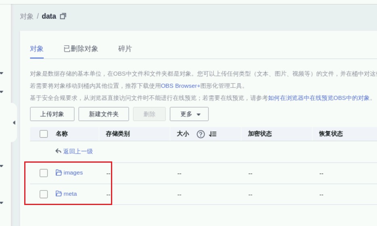This screenshot has height=226, width=377.
Task: Switch to the 碎片 tab
Action: 125,49
